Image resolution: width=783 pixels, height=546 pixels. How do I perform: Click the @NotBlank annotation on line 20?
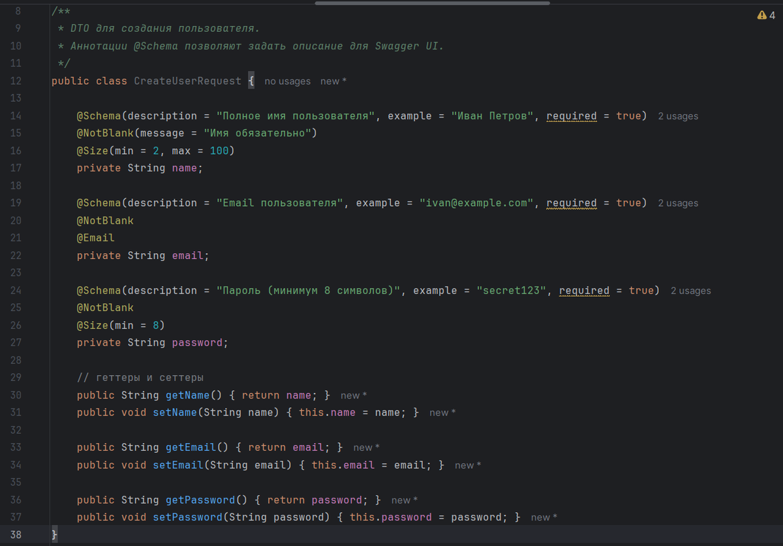(x=105, y=220)
